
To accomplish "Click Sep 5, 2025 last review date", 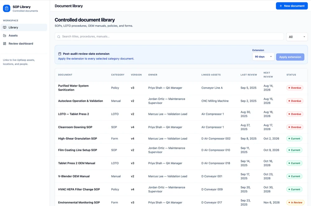I will click(248, 88).
